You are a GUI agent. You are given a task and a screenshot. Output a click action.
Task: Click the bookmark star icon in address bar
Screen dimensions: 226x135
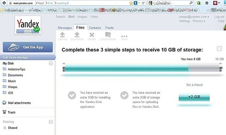[131, 3]
